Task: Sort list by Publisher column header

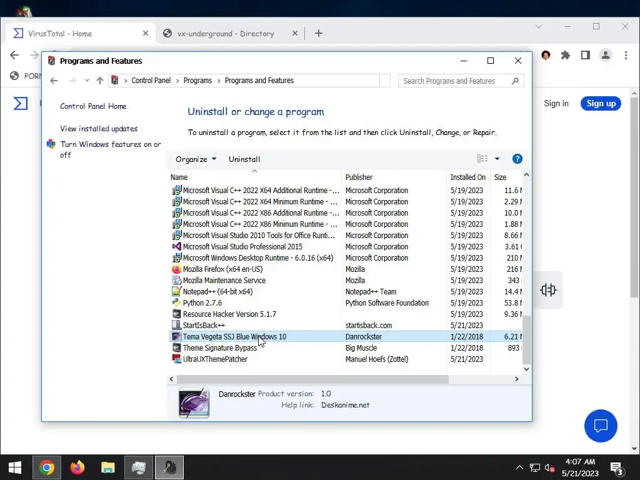Action: 359,177
